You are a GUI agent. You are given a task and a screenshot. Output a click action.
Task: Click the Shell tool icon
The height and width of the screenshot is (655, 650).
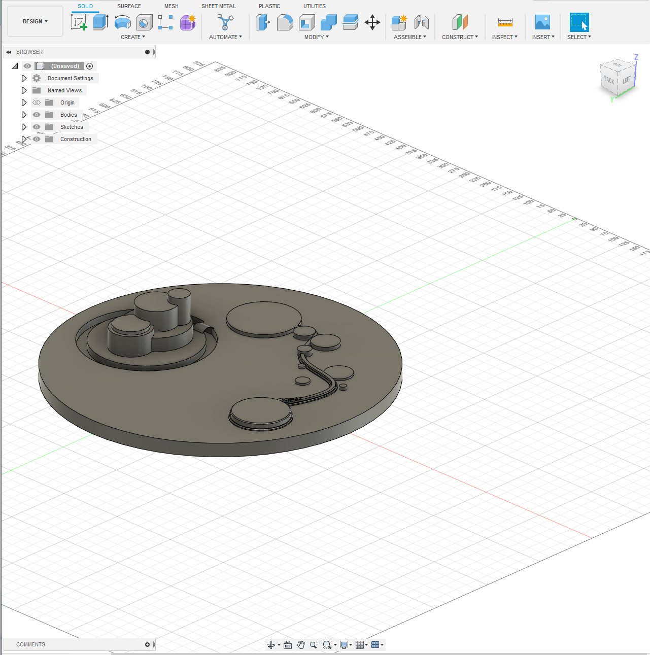(306, 22)
